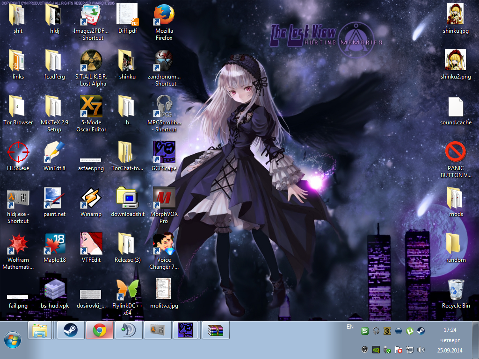The image size is (479, 359).
Task: Open the volume speaker icon in tray
Action: (x=421, y=349)
